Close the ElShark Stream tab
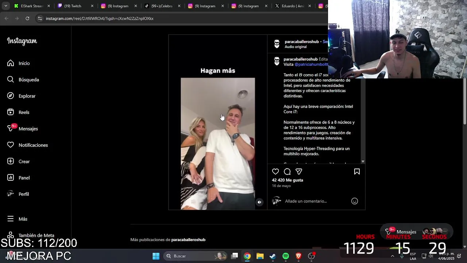Viewport: 467px width, 263px height. (x=49, y=6)
